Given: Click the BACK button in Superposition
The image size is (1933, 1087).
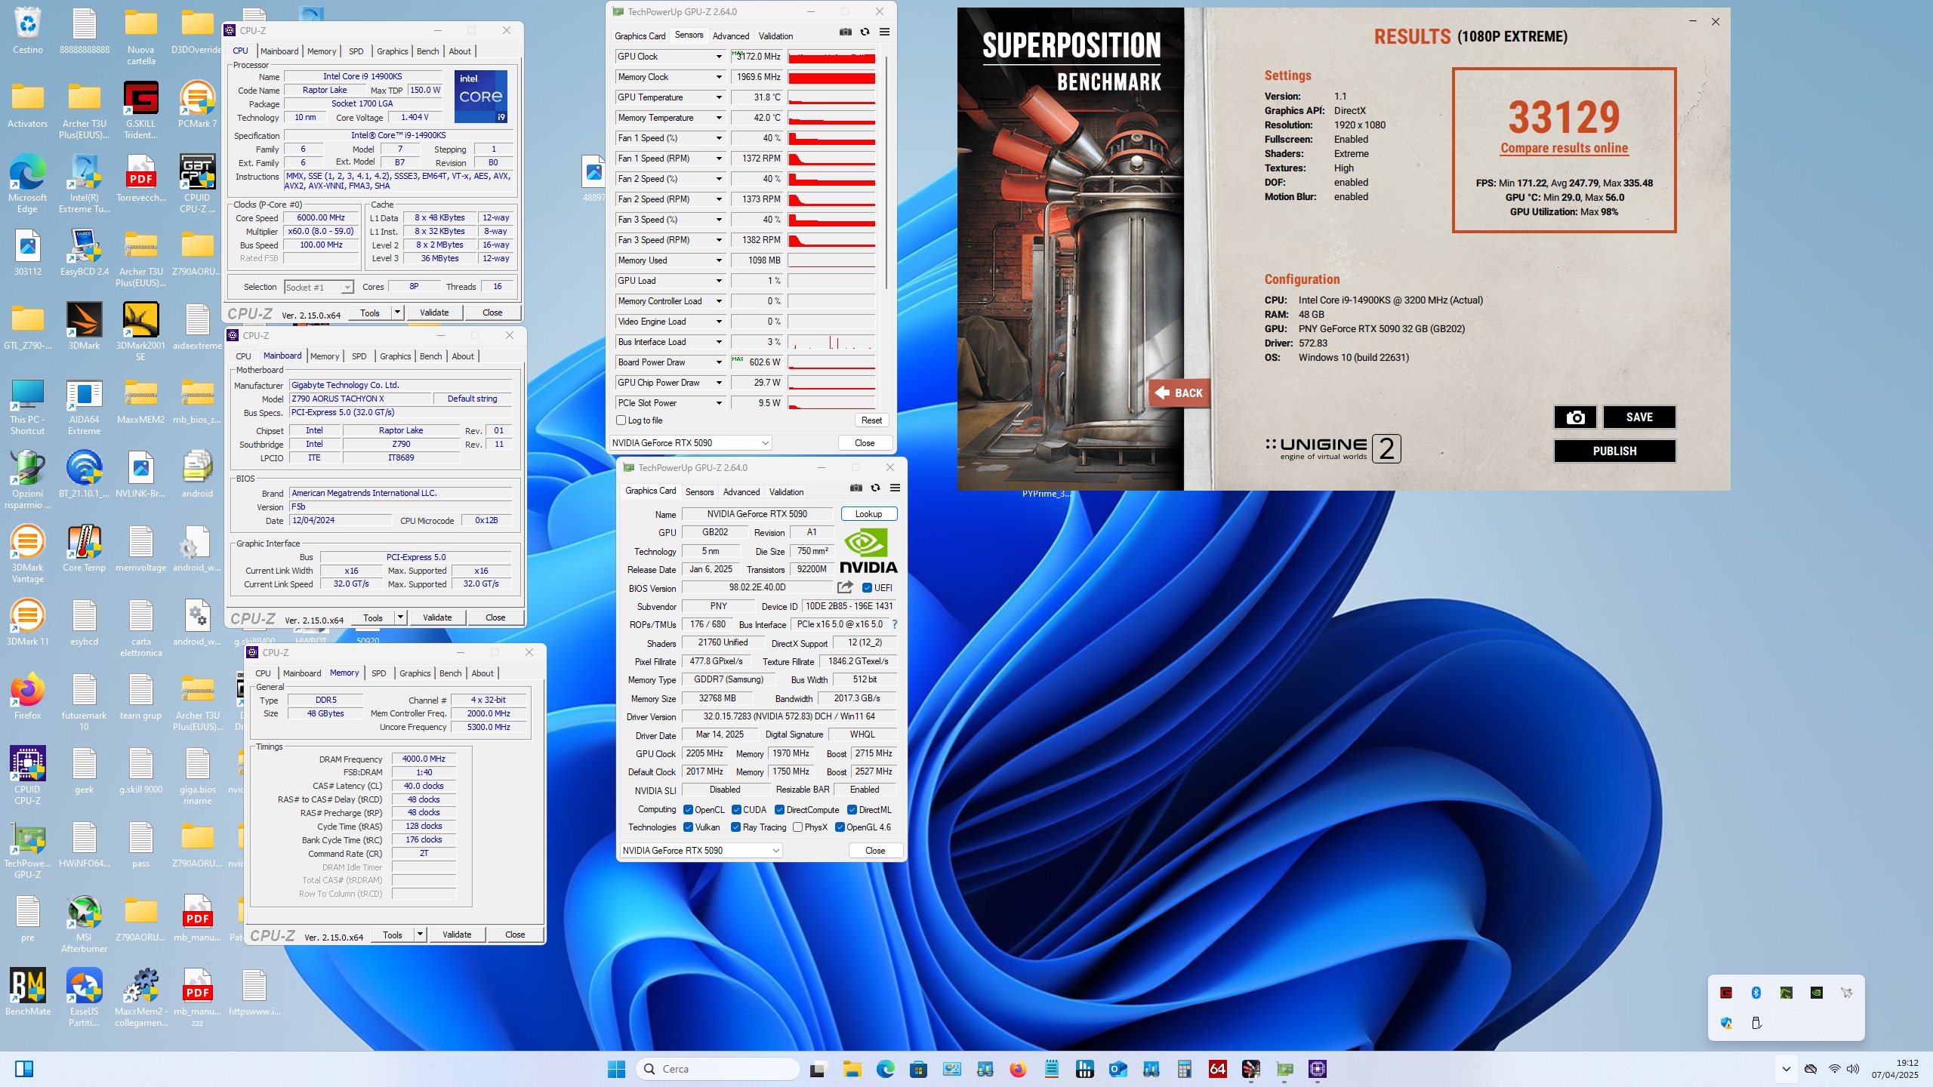Looking at the screenshot, I should click(1179, 393).
